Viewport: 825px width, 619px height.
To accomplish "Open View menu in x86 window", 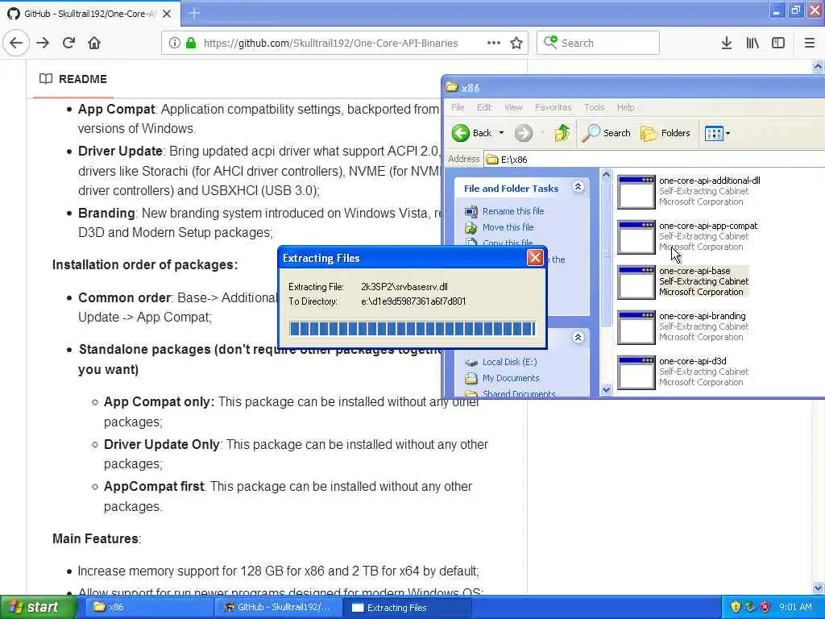I will (513, 107).
